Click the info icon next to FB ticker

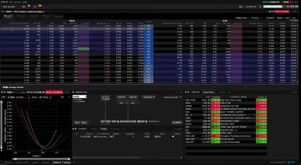(x=191, y=115)
